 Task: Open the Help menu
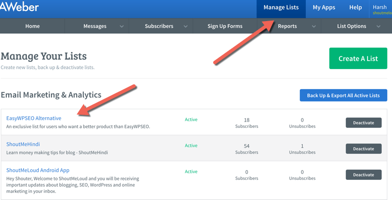click(356, 7)
